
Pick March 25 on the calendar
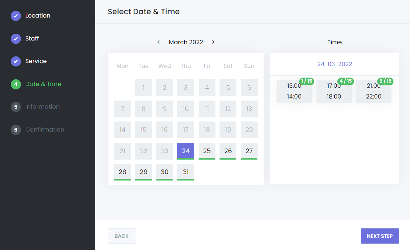207,151
